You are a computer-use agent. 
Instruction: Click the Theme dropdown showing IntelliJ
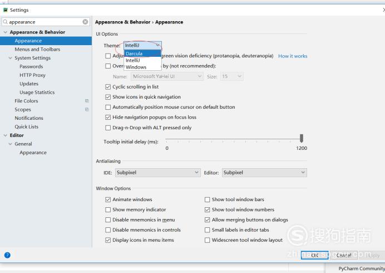[142, 46]
